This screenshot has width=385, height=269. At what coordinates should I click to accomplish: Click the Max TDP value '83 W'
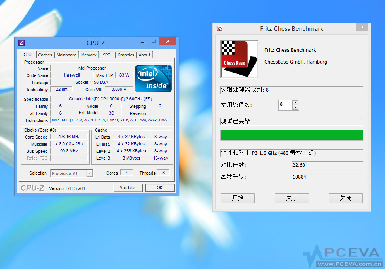[124, 75]
